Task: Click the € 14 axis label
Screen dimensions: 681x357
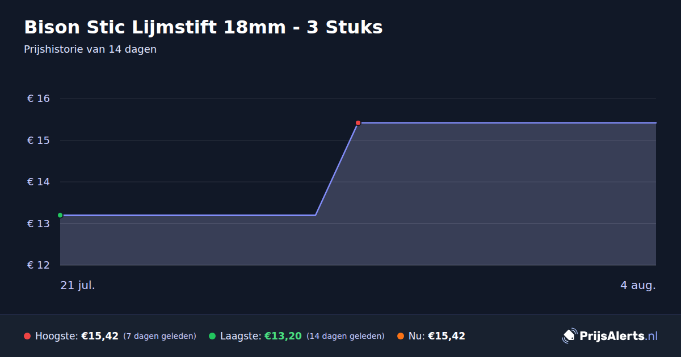Action: click(x=39, y=182)
